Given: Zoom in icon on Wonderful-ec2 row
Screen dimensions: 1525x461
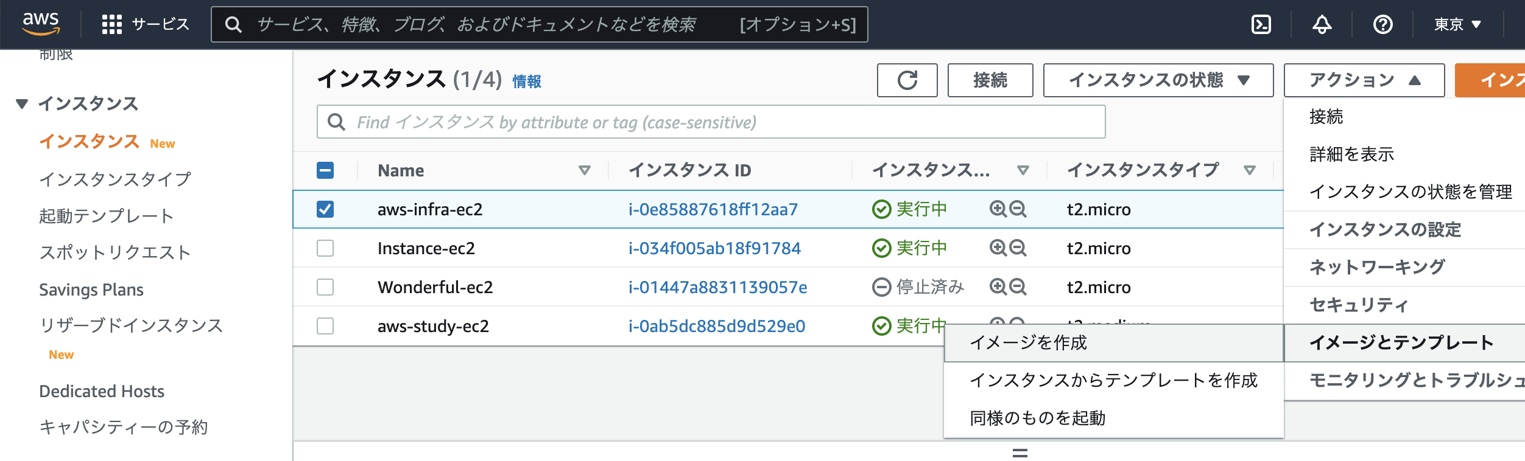Looking at the screenshot, I should pyautogui.click(x=998, y=287).
